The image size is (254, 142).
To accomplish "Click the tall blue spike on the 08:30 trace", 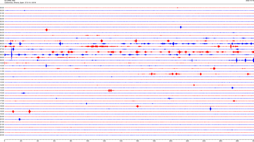I will point(11,54).
